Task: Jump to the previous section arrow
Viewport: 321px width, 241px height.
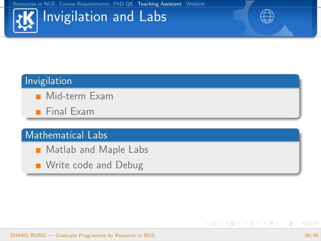Action: (265, 223)
